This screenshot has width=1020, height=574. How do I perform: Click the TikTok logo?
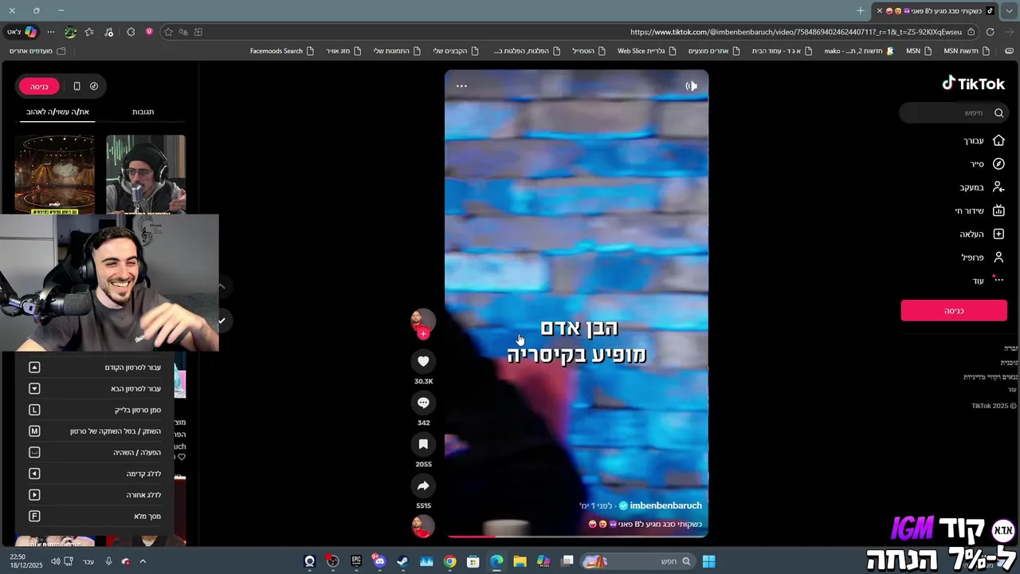pyautogui.click(x=973, y=84)
